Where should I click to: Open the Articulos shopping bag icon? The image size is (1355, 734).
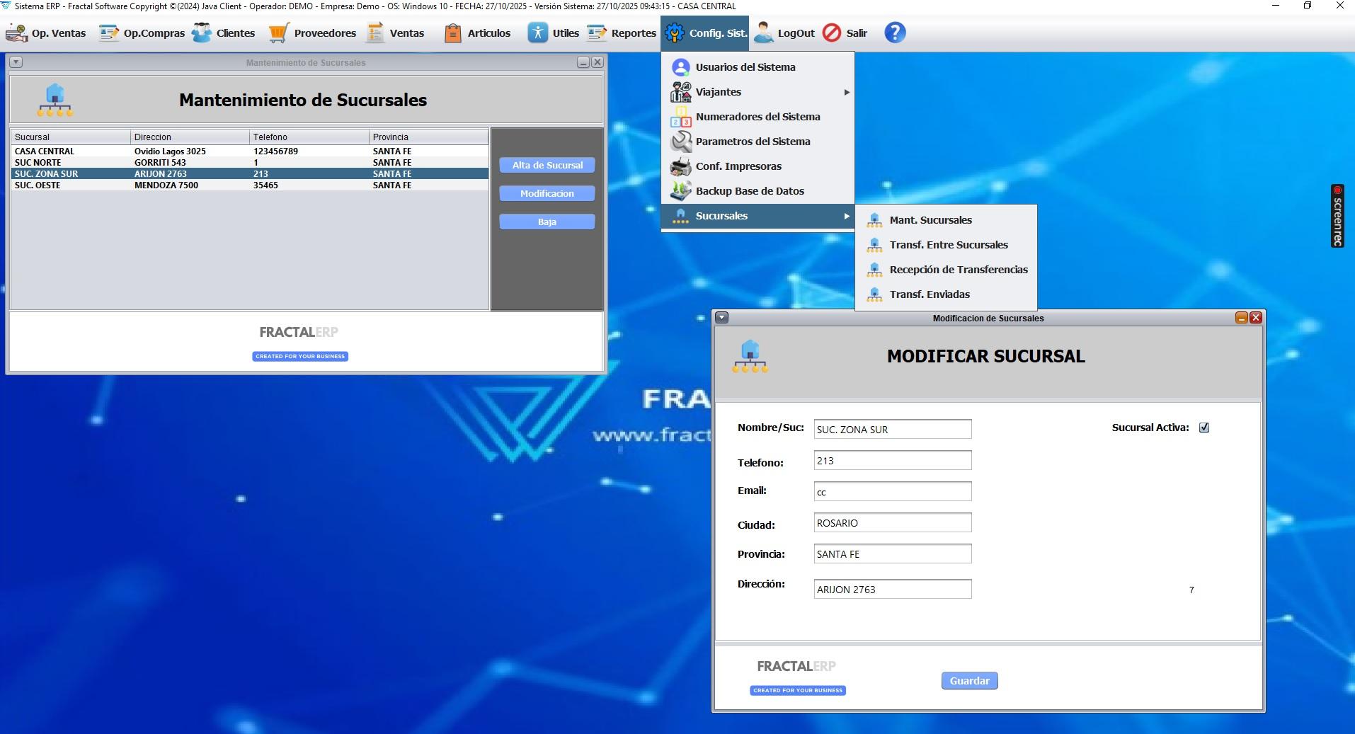coord(453,33)
